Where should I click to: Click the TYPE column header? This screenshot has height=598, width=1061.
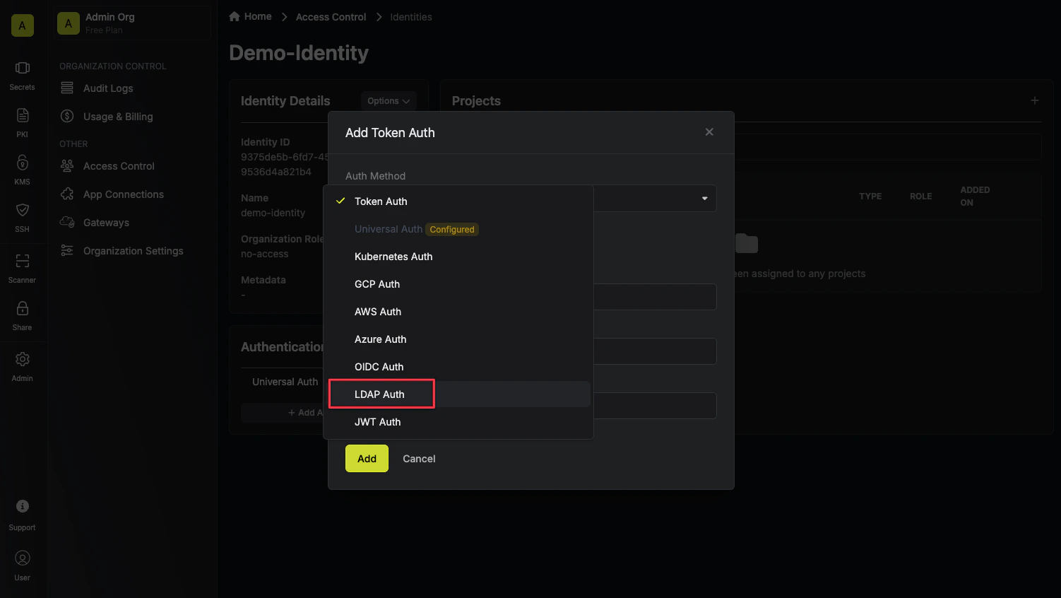[870, 197]
